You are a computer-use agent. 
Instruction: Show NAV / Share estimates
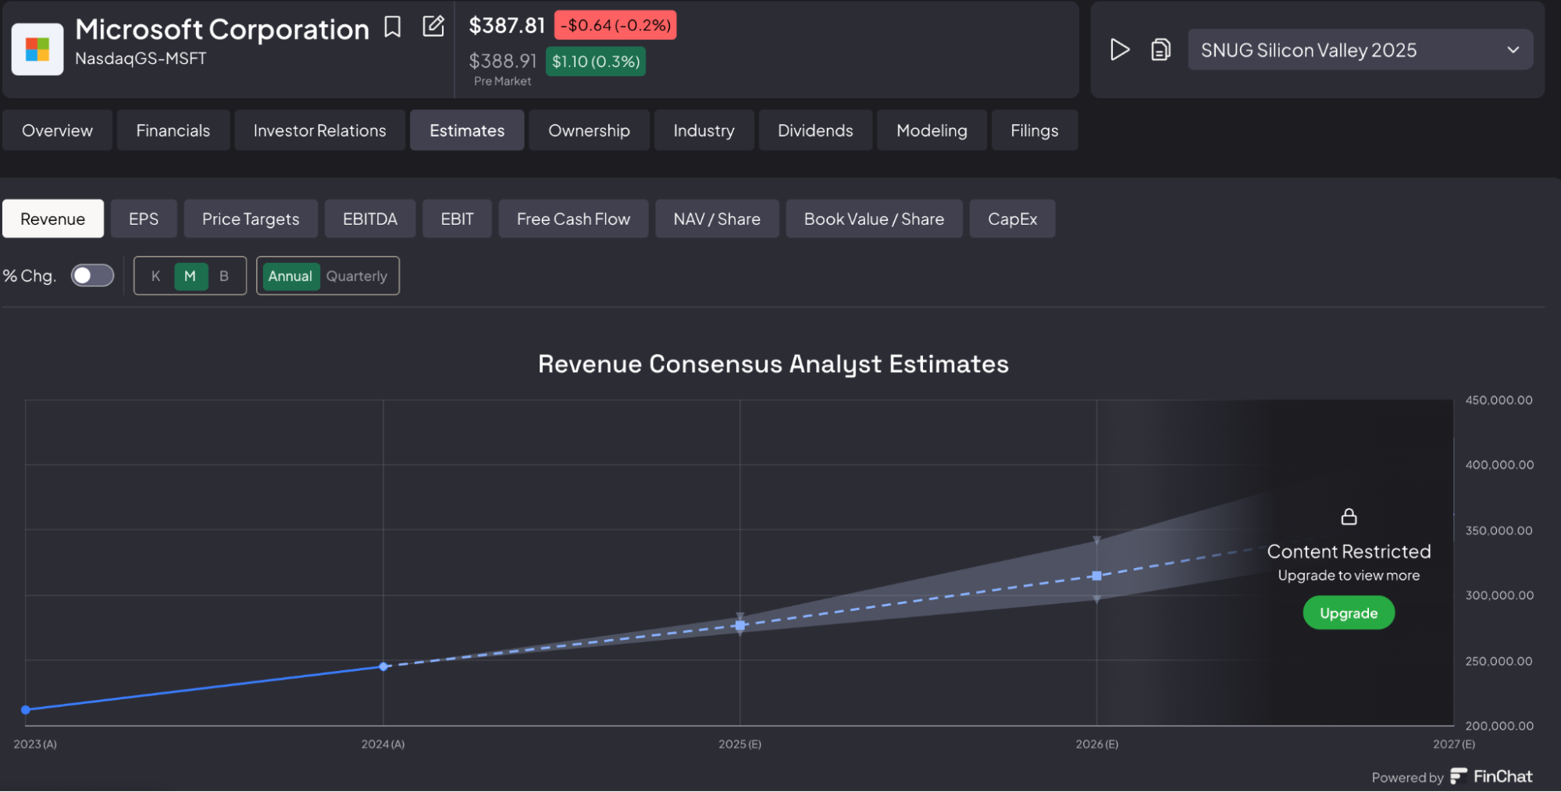pos(717,218)
